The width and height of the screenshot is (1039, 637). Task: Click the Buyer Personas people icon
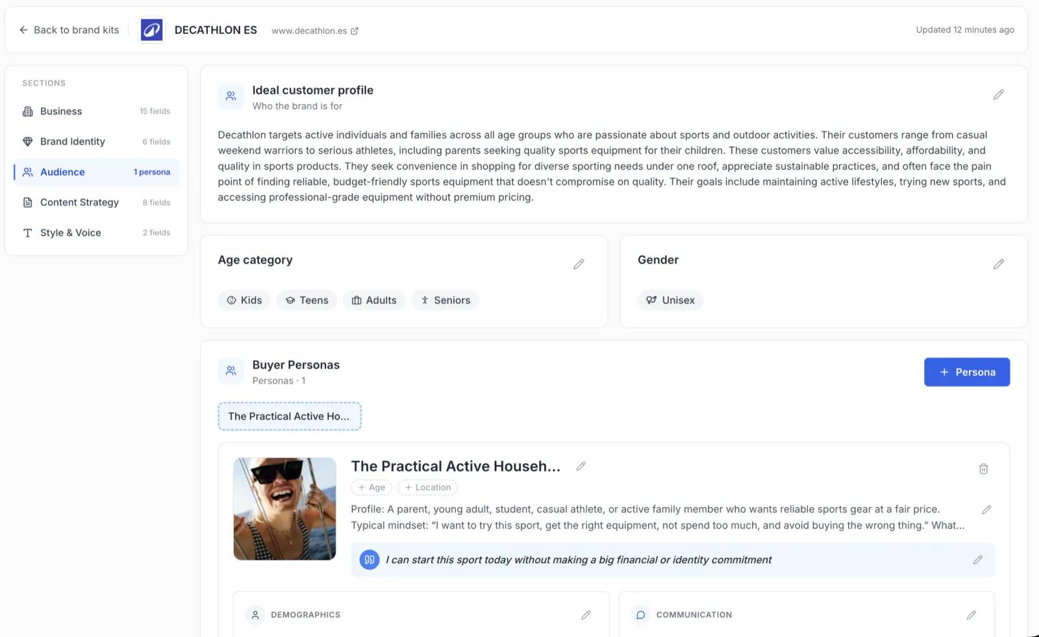[231, 371]
